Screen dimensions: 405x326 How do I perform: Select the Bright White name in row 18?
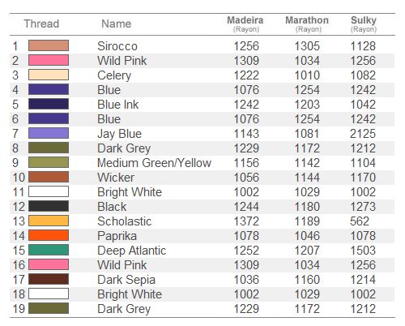[130, 294]
